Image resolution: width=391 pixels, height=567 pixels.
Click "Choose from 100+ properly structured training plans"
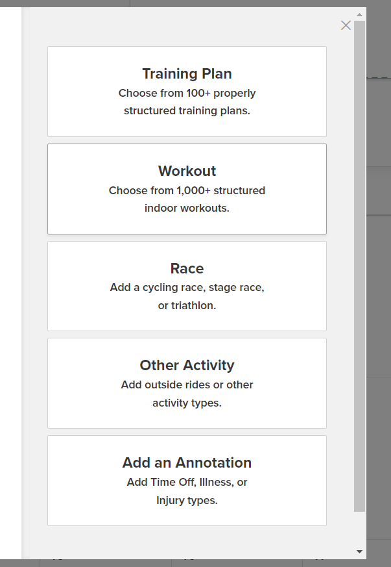tap(187, 102)
